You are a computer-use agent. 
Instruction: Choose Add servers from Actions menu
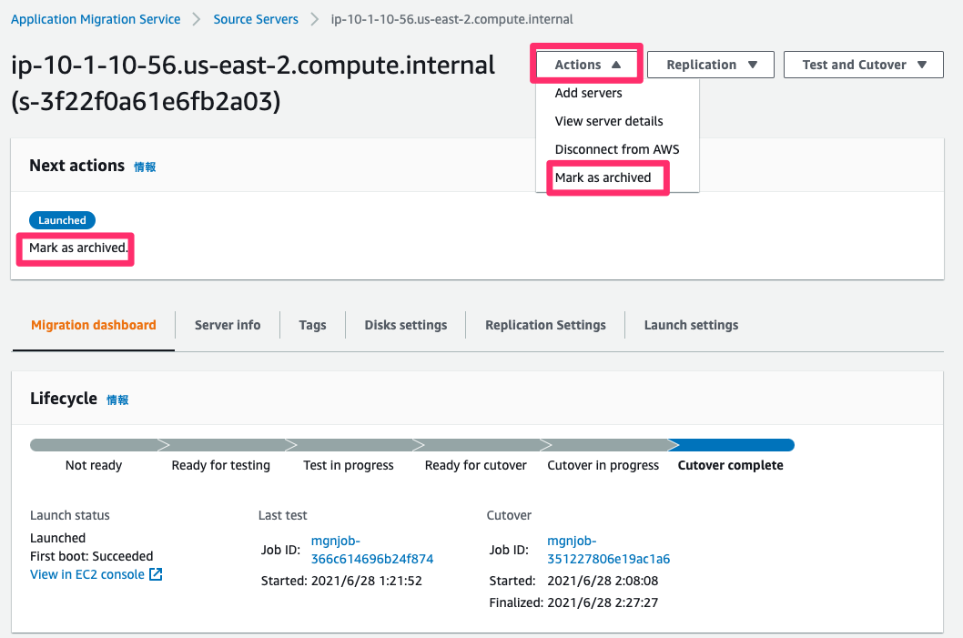click(588, 93)
